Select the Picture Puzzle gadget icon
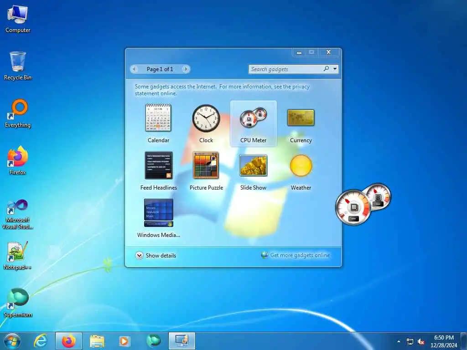This screenshot has height=350, width=467. pos(206,165)
